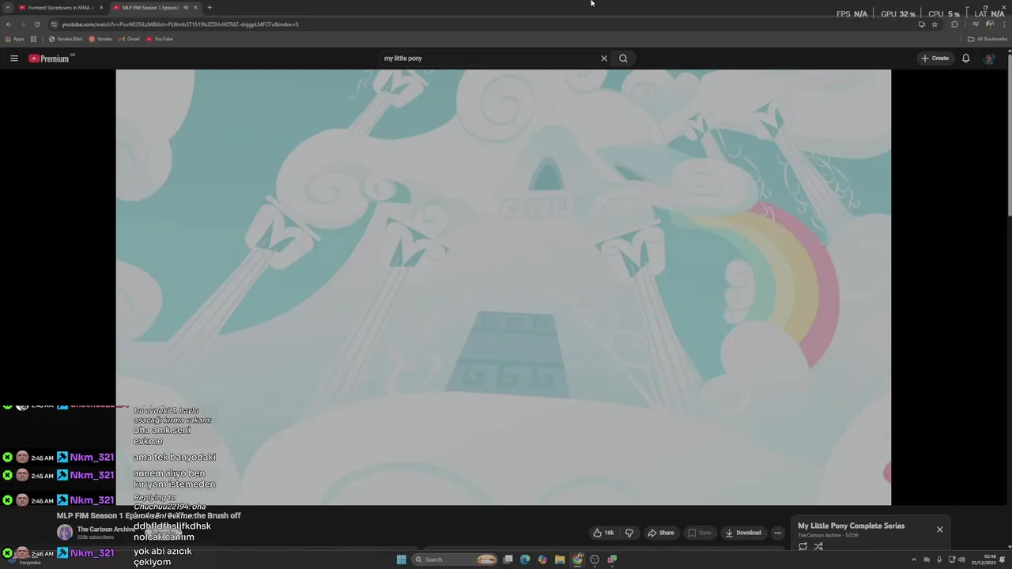The image size is (1012, 569).
Task: Close the MLP FiM Season 1 tab
Action: point(195,8)
